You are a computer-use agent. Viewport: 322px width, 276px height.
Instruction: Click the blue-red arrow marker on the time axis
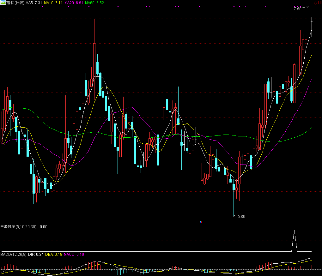201,222
